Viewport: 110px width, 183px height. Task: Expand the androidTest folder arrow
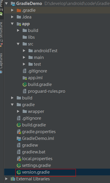[24, 51]
